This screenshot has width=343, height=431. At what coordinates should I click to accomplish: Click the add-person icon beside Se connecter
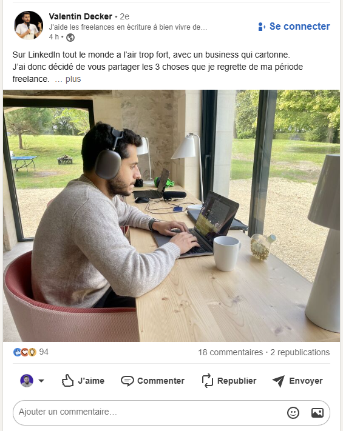click(262, 27)
